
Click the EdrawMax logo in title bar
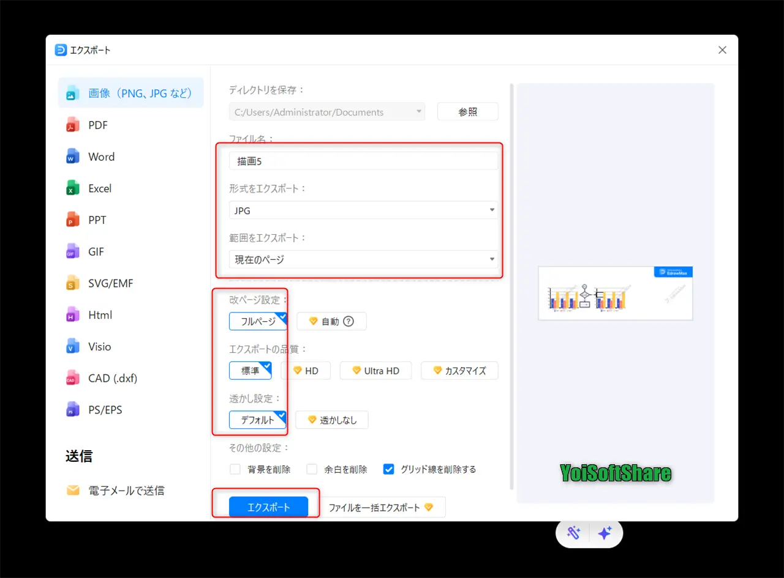click(61, 50)
